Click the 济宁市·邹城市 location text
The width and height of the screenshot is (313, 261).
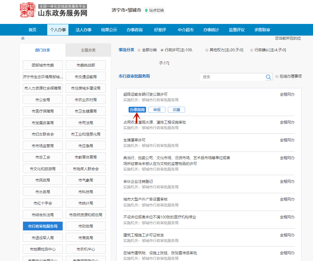(x=126, y=10)
